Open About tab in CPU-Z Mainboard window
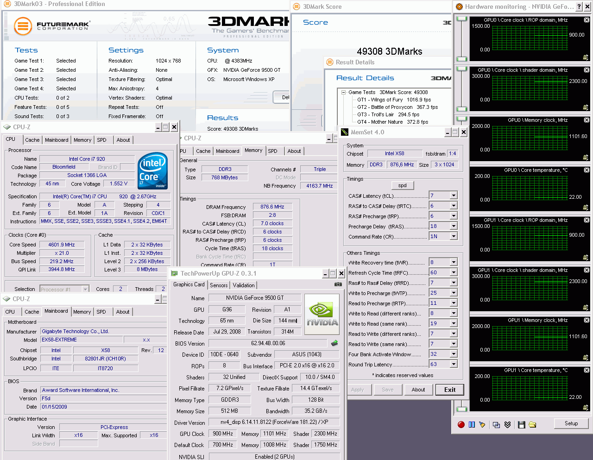Viewport: 593px width, 460px height. pos(123,312)
